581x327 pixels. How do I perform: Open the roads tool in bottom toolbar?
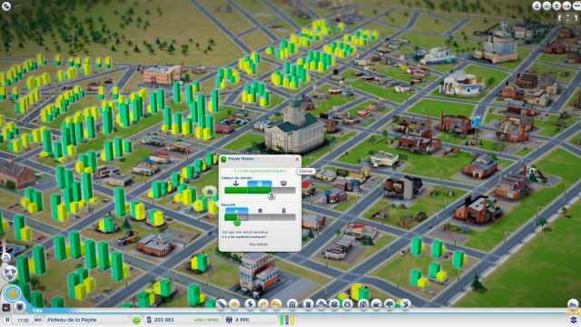tap(221, 304)
